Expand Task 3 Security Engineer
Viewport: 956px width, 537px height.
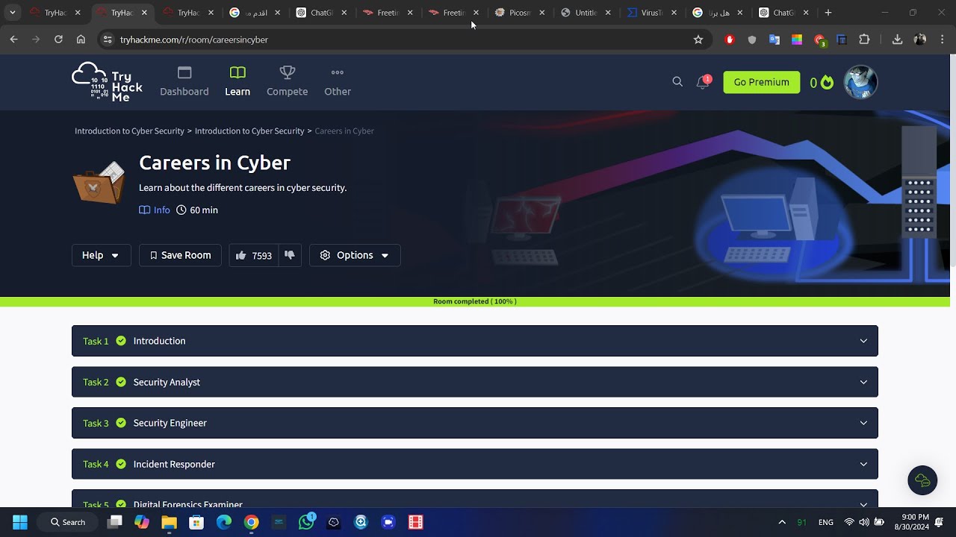[x=475, y=423]
